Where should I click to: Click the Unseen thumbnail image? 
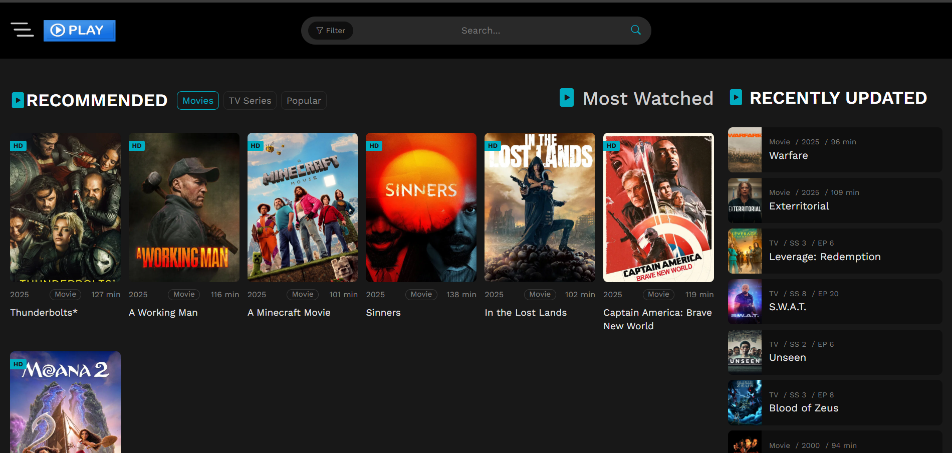click(x=745, y=352)
